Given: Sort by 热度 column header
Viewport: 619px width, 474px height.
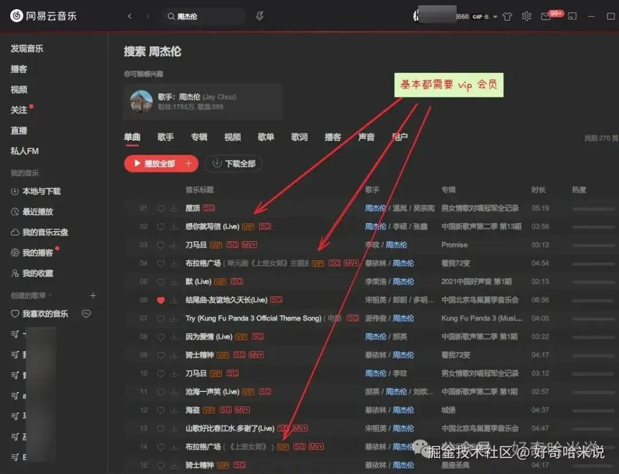Looking at the screenshot, I should coord(579,190).
